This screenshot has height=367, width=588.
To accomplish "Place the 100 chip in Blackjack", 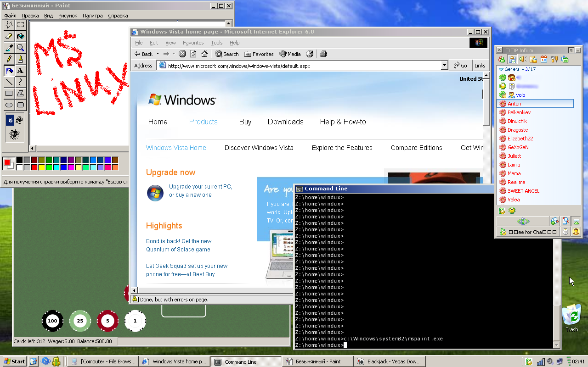I will (x=52, y=321).
